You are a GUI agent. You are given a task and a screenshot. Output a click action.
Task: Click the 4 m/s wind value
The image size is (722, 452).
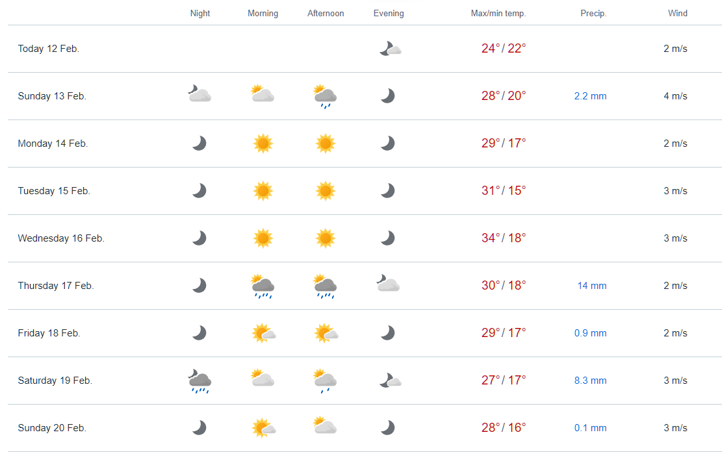pyautogui.click(x=675, y=96)
